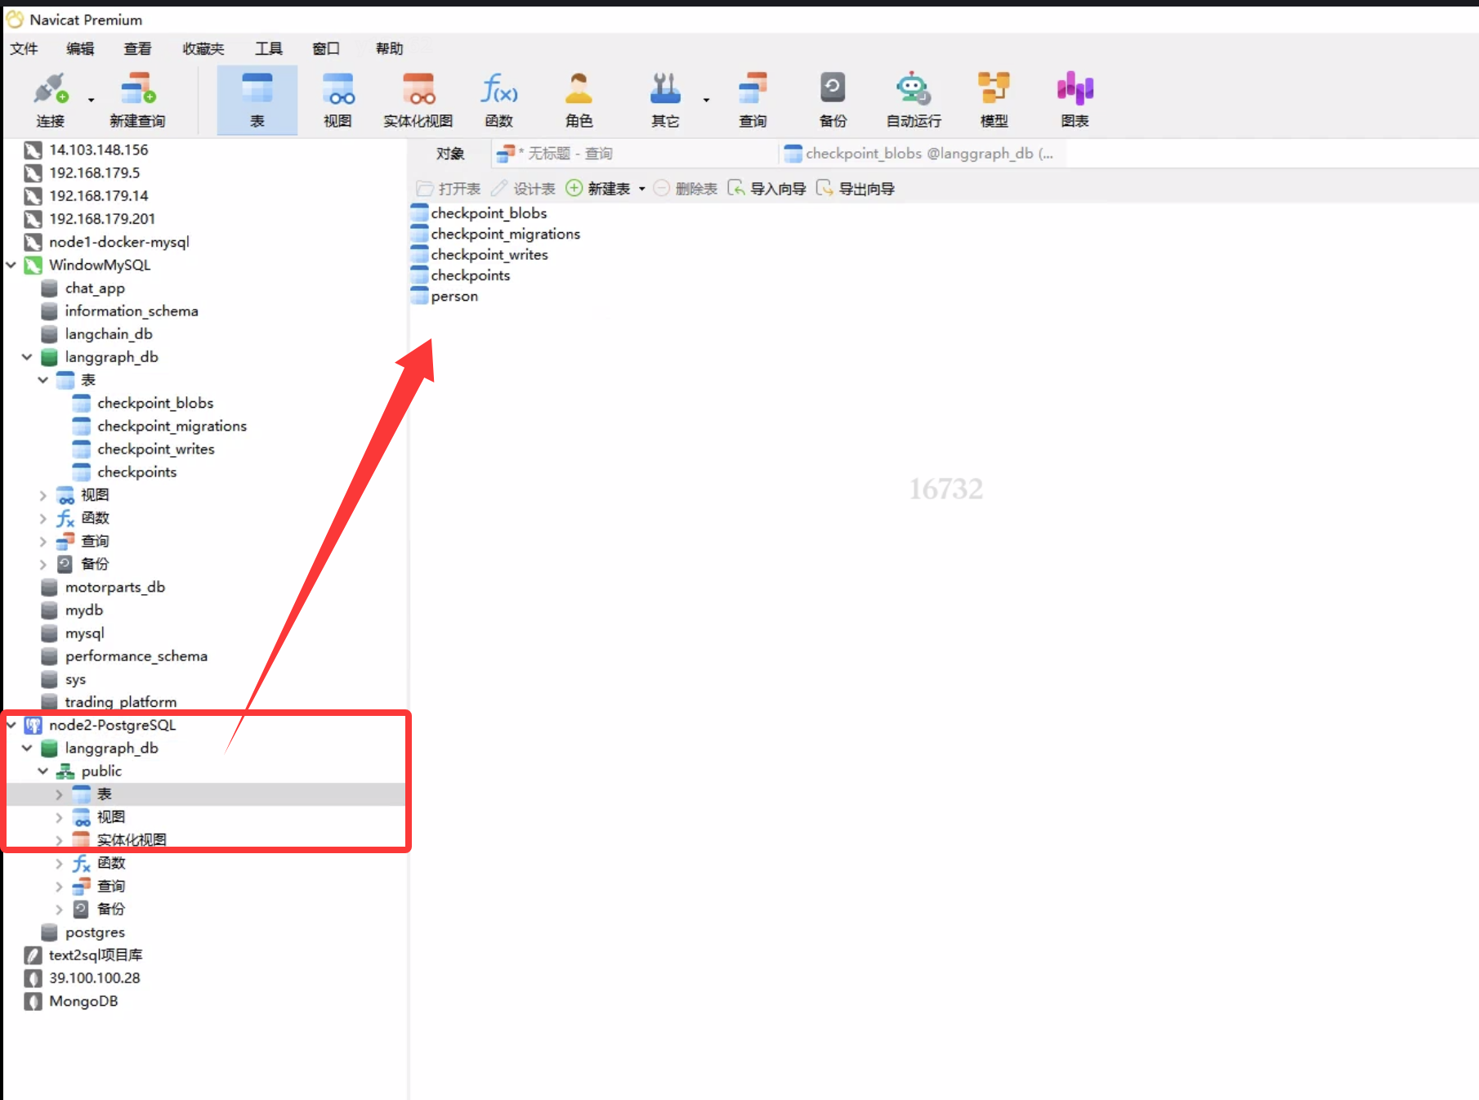
Task: Open 新建查询 (New Query) from toolbar
Action: (137, 100)
